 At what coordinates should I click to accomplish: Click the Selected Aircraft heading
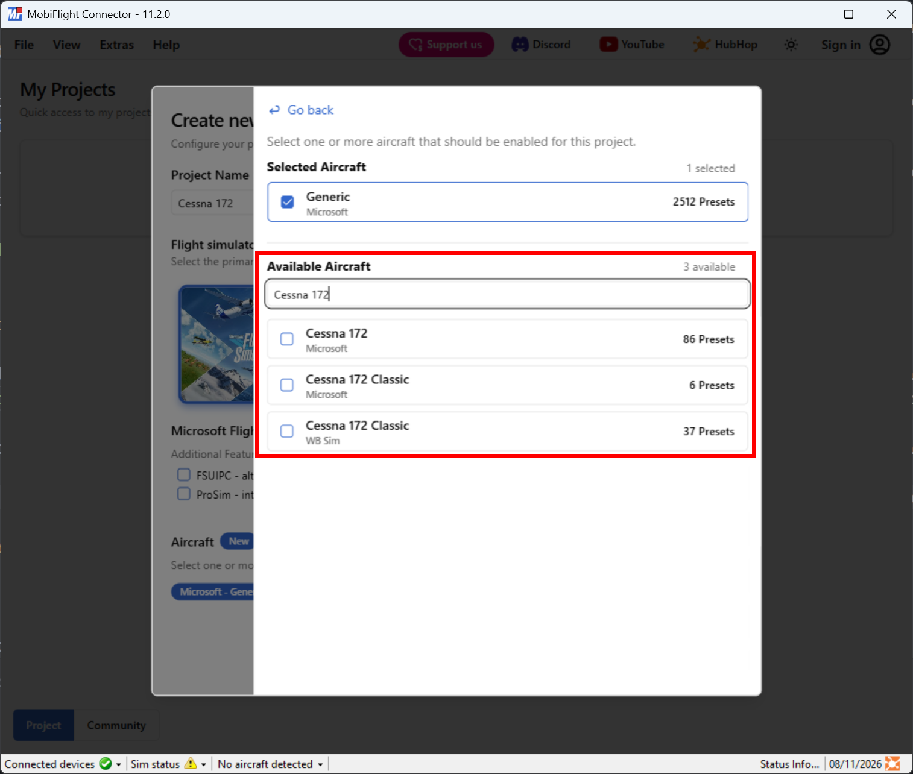(317, 167)
